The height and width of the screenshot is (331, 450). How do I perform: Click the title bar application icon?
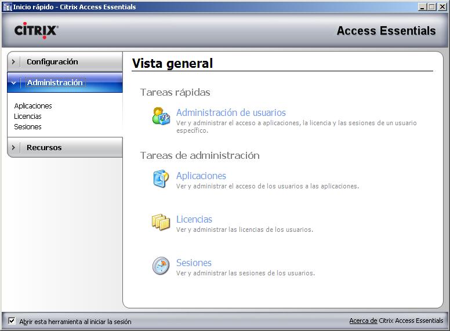click(x=7, y=7)
